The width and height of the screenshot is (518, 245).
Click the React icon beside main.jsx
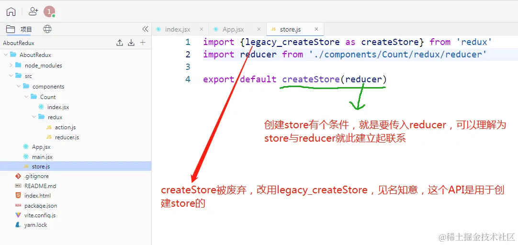pos(26,157)
